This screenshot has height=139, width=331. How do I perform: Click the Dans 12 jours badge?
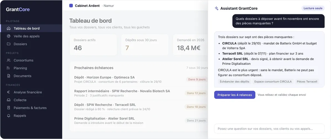[196, 93]
